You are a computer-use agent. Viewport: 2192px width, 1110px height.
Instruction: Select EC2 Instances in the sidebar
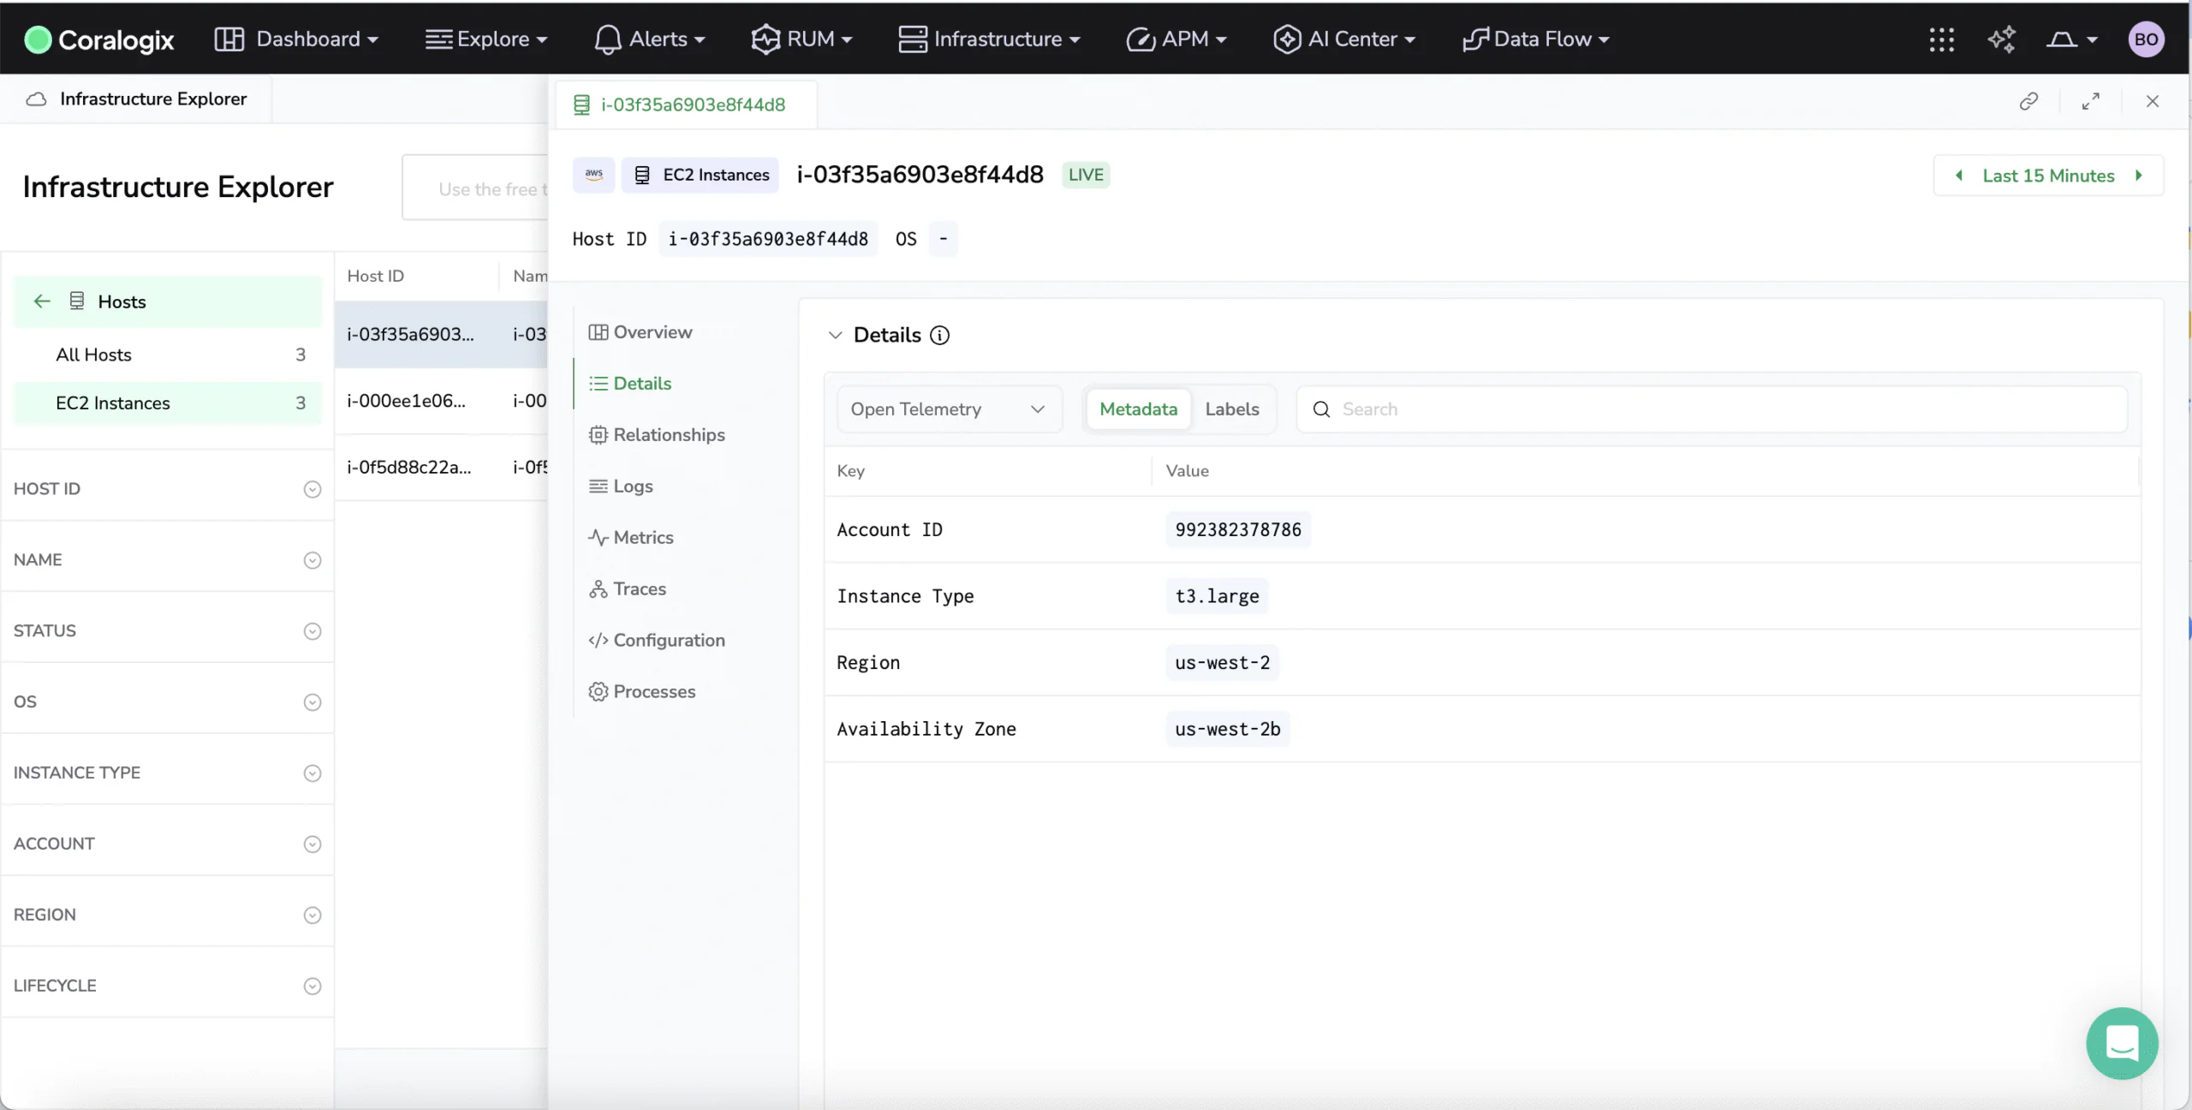coord(168,403)
